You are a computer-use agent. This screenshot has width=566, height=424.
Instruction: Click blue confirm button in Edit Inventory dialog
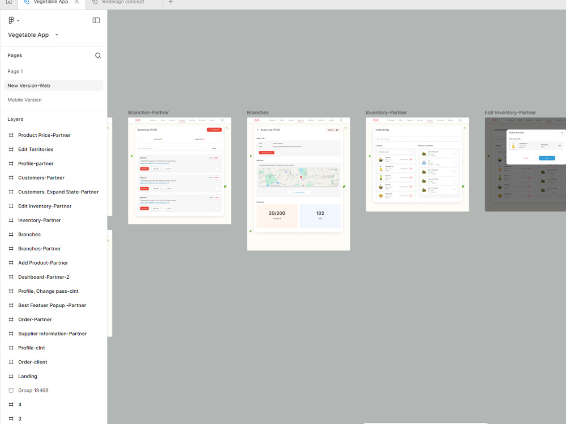coord(547,158)
